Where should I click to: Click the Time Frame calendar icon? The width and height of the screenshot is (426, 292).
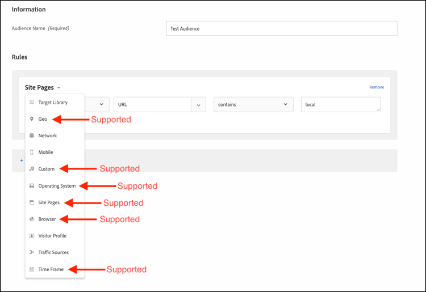coord(32,269)
